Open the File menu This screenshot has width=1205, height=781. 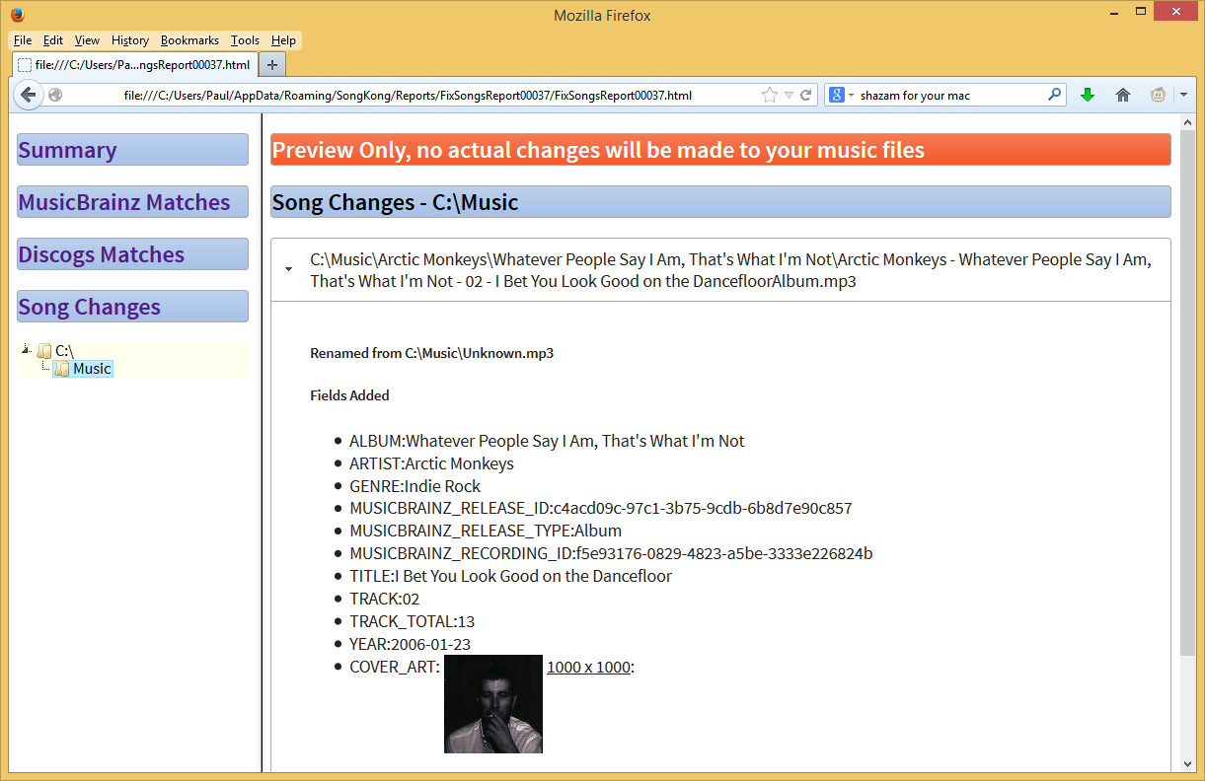coord(23,40)
